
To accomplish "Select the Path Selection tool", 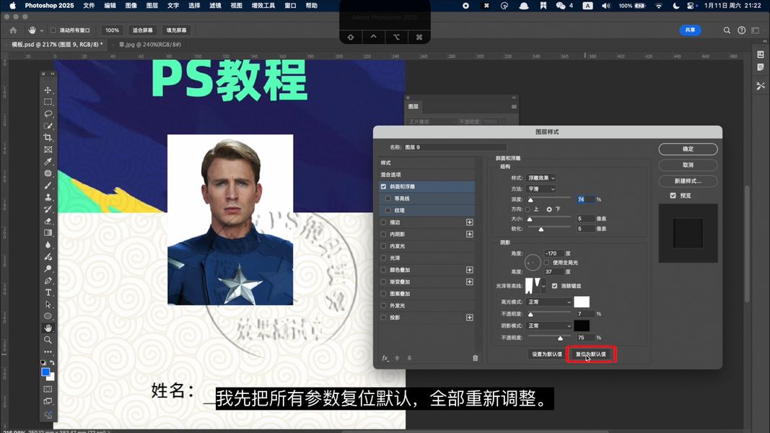I will pyautogui.click(x=48, y=305).
